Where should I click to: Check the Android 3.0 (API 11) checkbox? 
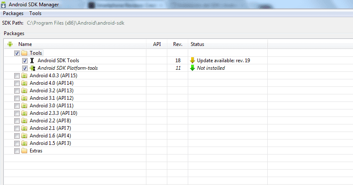17,106
